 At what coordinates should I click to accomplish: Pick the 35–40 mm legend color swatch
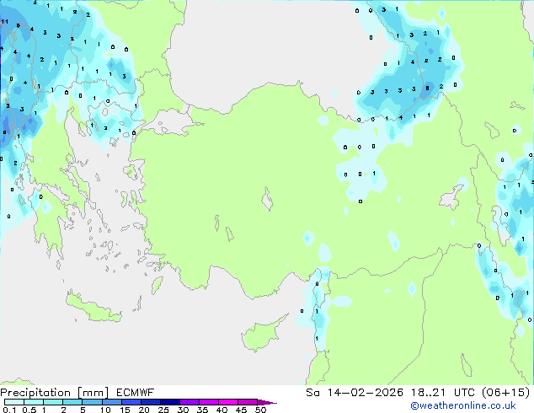click(x=209, y=402)
